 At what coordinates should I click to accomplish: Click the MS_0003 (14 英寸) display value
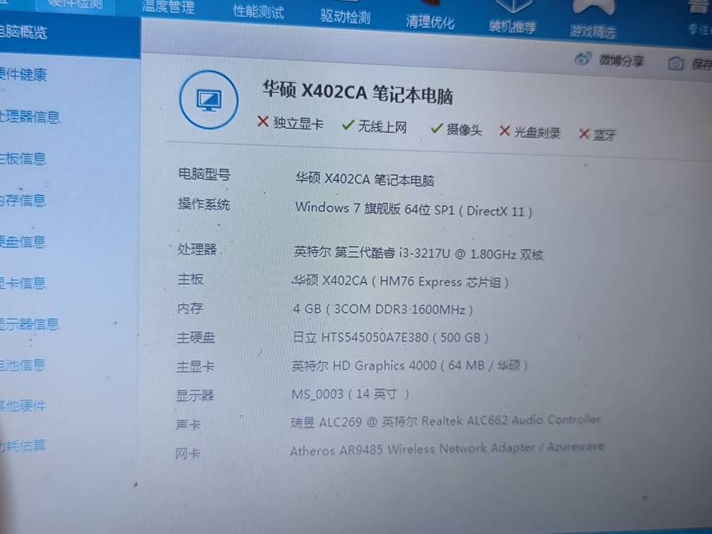pos(350,394)
